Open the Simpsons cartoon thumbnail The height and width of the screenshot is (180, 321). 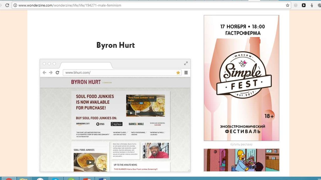[x=241, y=160]
